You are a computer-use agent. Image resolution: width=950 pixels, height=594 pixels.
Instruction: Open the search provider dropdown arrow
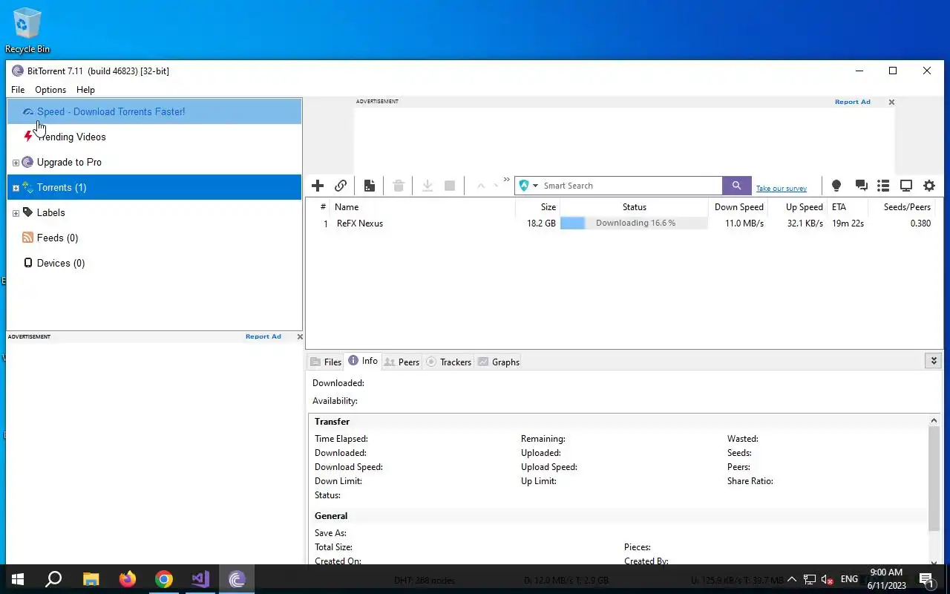tap(536, 186)
